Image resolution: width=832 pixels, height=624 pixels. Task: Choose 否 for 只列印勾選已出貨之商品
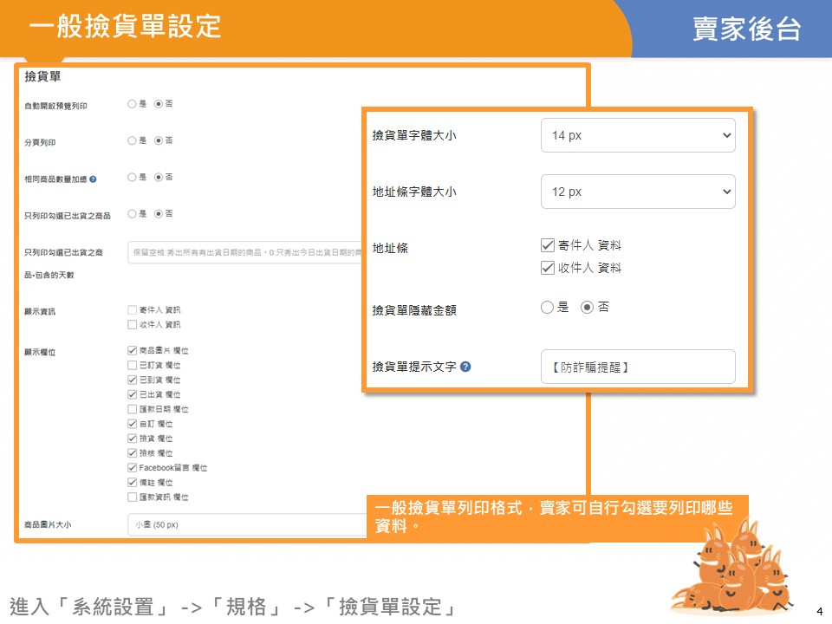(159, 214)
